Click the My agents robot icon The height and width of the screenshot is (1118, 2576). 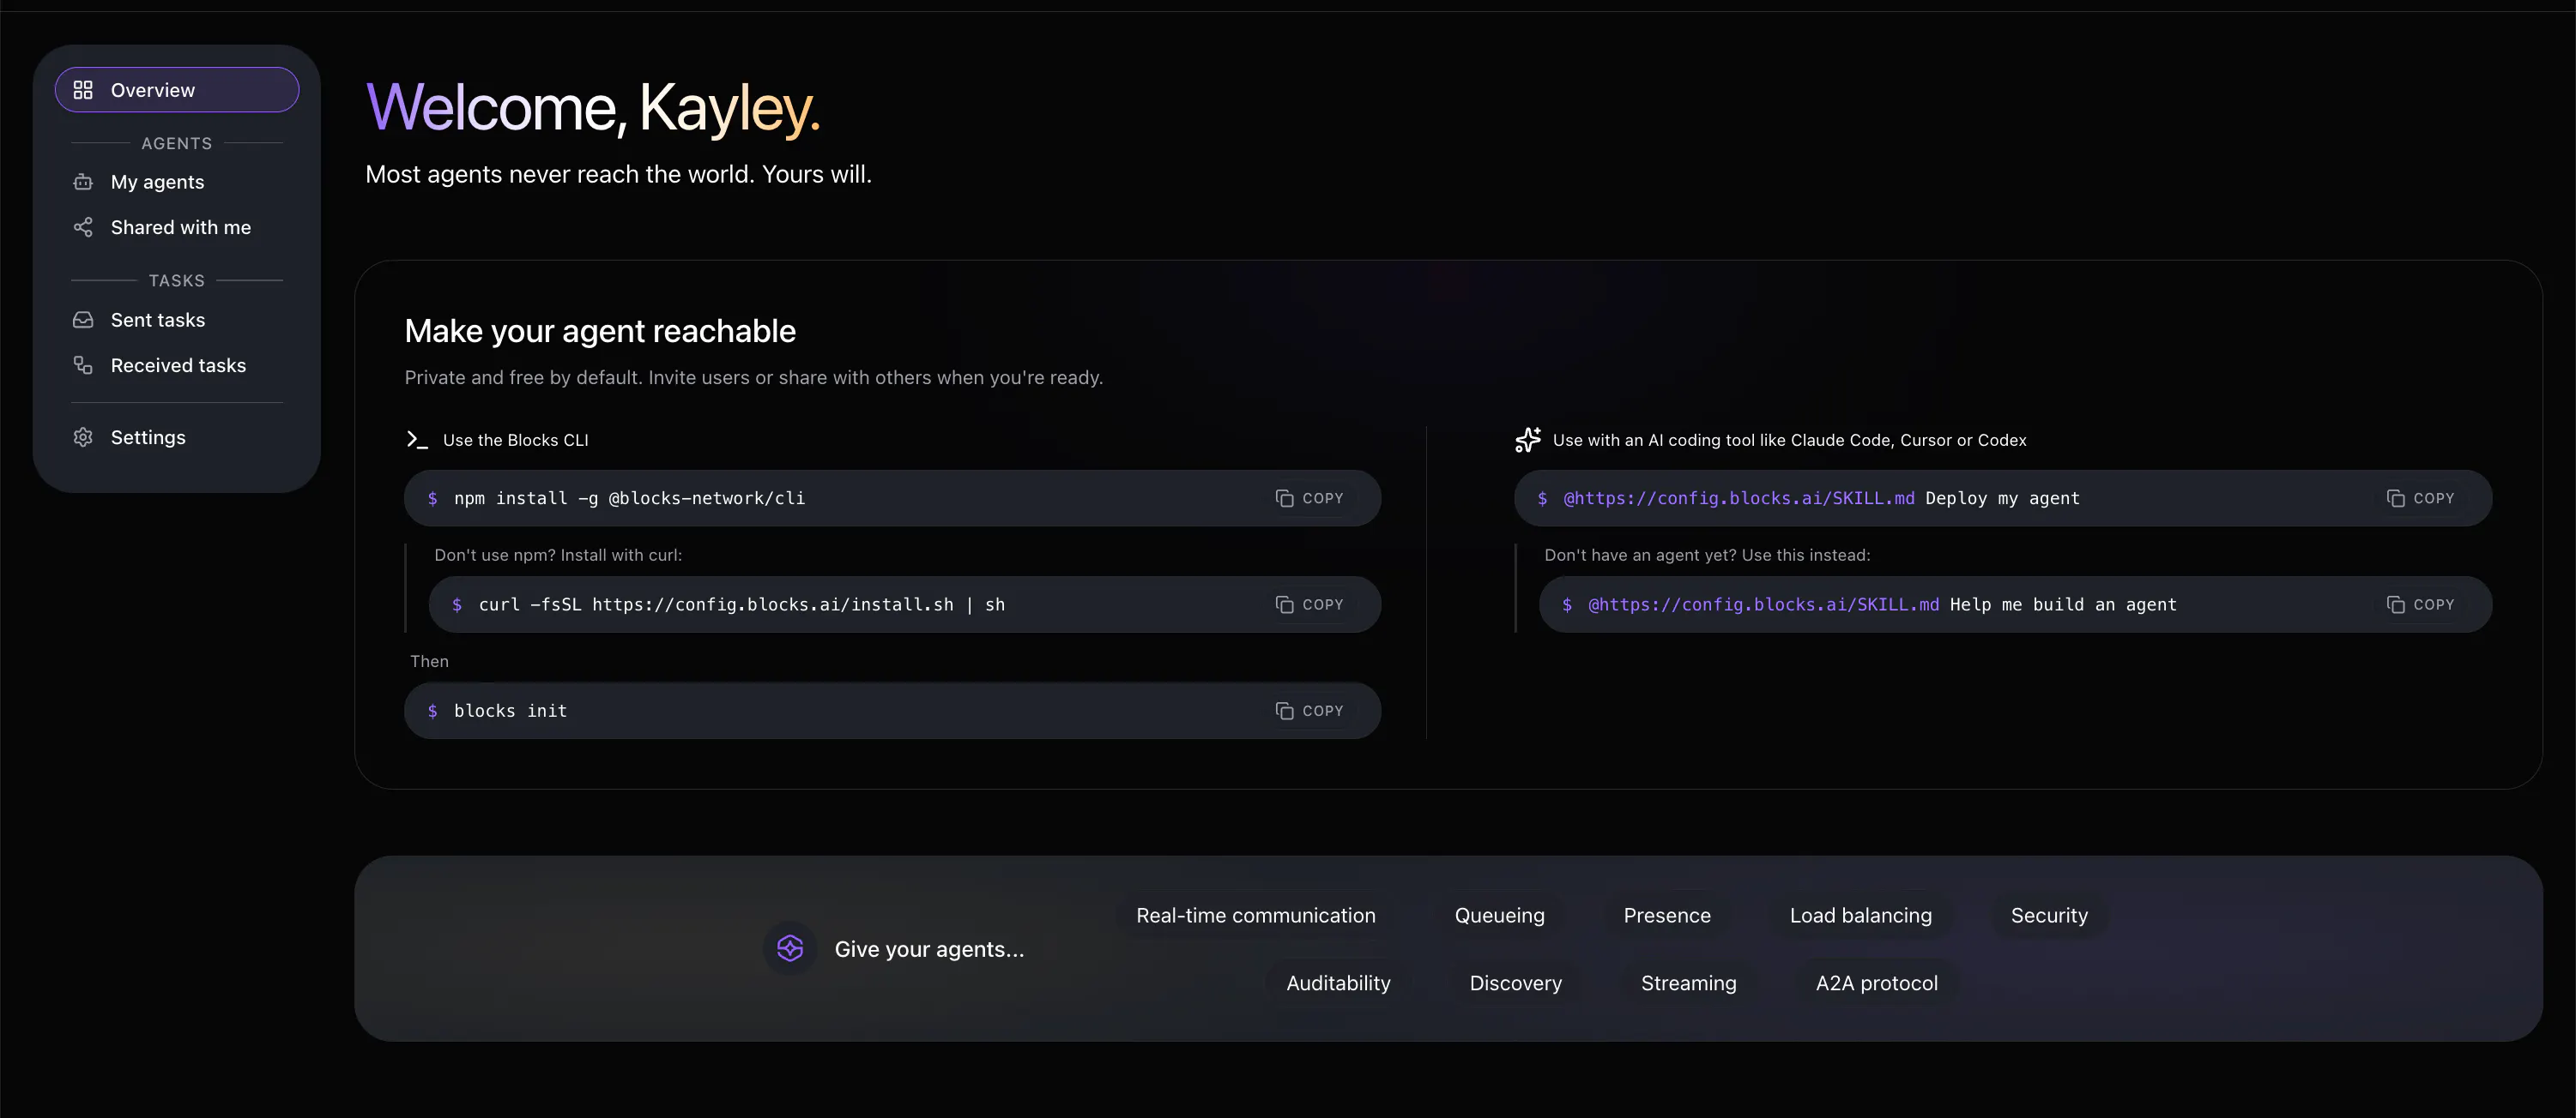[83, 182]
